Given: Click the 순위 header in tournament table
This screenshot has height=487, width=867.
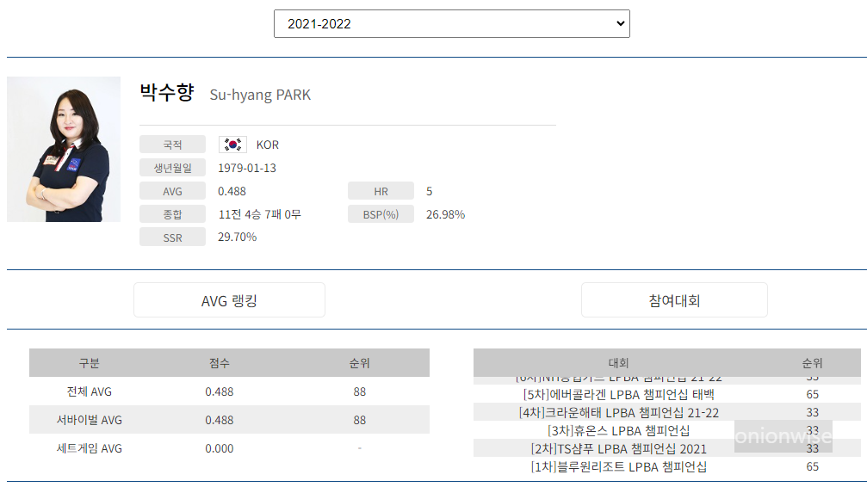Looking at the screenshot, I should [812, 362].
